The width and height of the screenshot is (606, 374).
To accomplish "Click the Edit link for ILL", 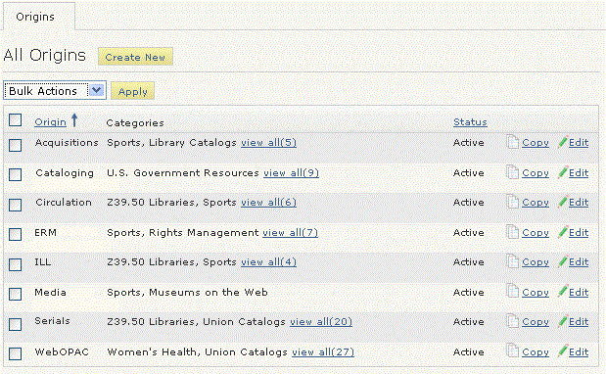I will click(579, 262).
